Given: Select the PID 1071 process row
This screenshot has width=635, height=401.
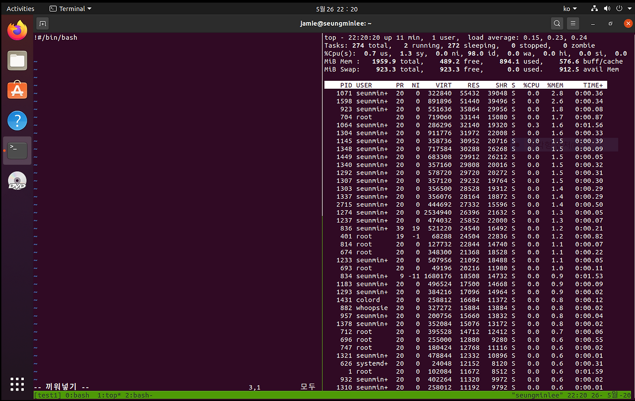Looking at the screenshot, I should click(466, 93).
